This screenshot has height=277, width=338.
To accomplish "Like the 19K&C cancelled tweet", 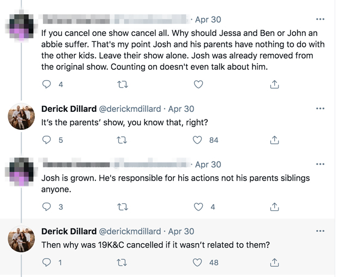I will [199, 262].
